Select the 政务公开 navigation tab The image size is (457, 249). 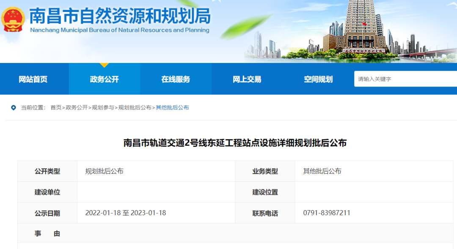pyautogui.click(x=104, y=79)
